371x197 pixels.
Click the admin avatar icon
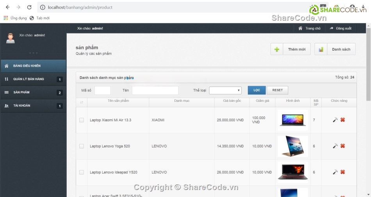point(10,38)
